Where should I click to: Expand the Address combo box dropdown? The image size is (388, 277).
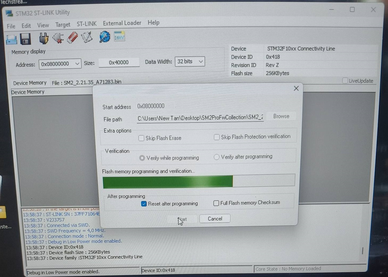pos(77,64)
